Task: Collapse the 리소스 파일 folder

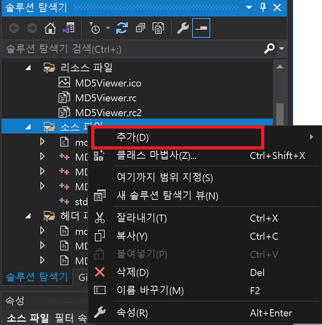Action: 28,68
